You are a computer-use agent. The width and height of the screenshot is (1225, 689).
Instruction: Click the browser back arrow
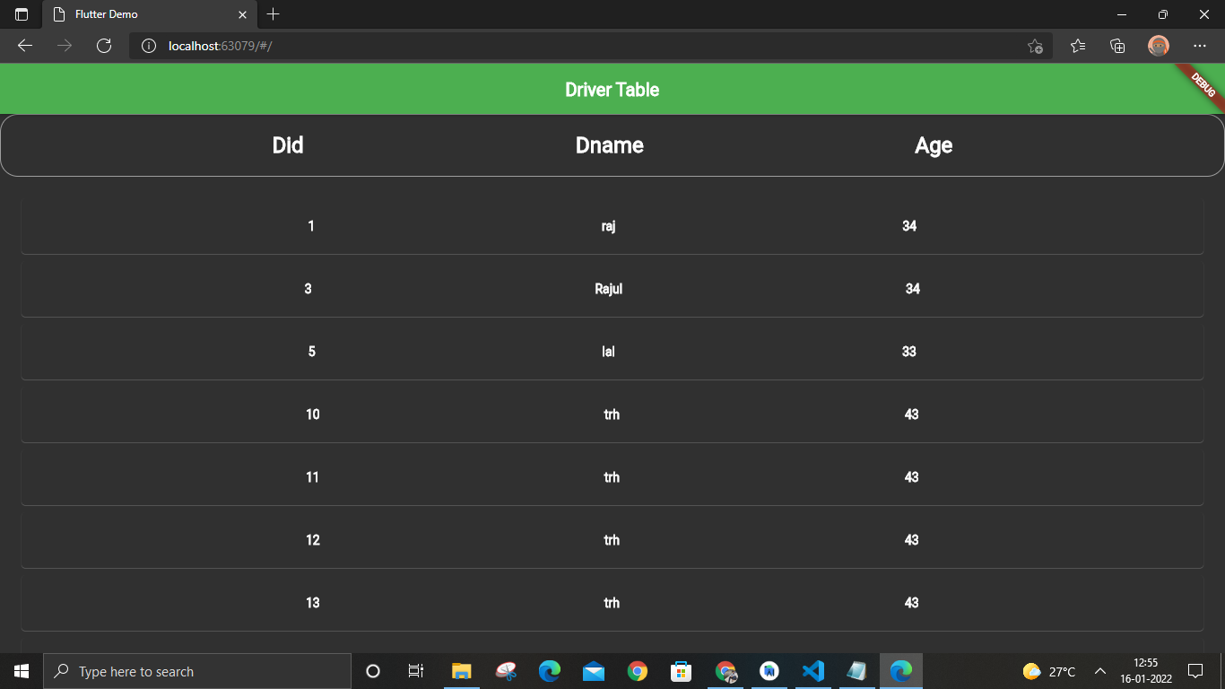(x=25, y=46)
